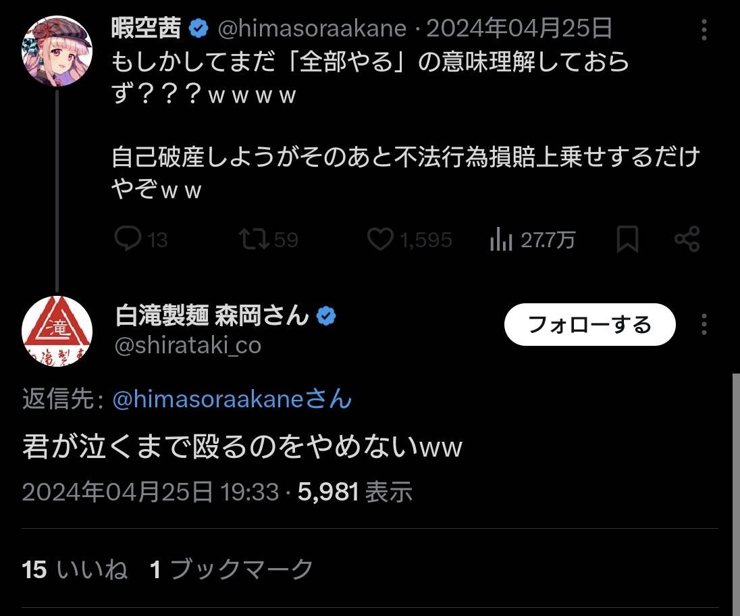
Task: Click the reply speech bubble icon
Action: 128,239
